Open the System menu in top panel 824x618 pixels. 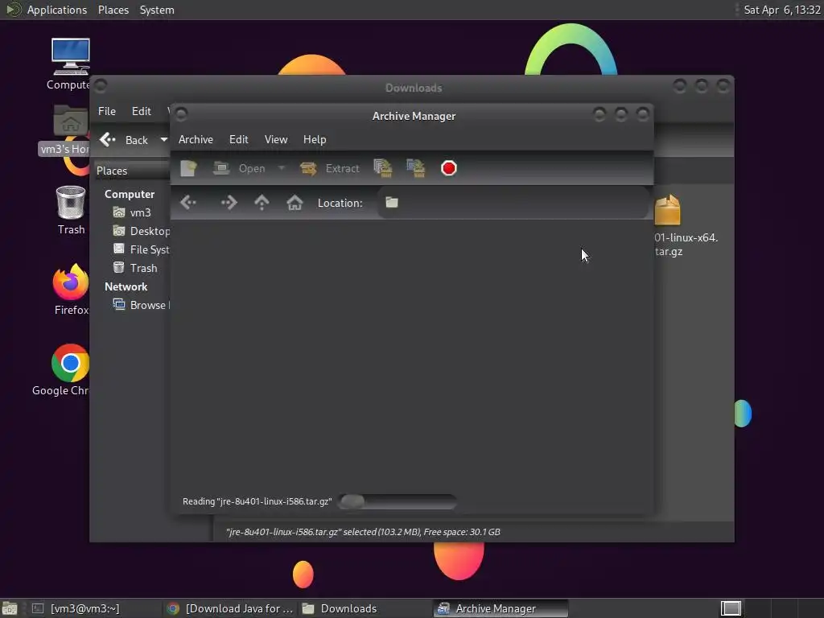(157, 10)
